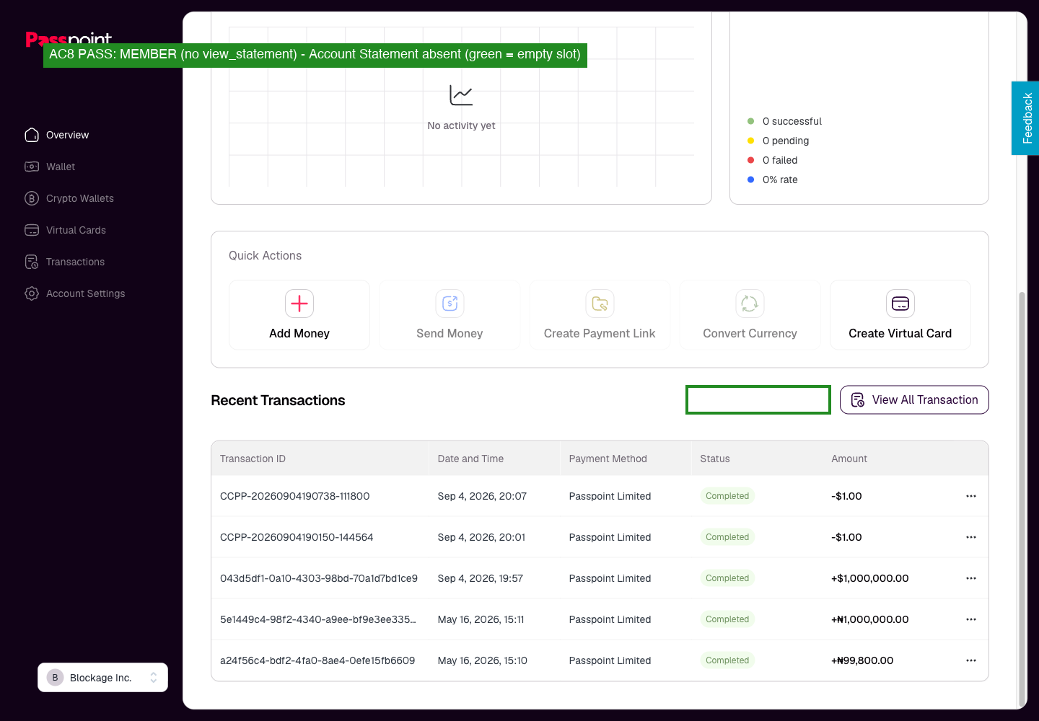Click the Virtual Cards card icon

click(x=32, y=230)
